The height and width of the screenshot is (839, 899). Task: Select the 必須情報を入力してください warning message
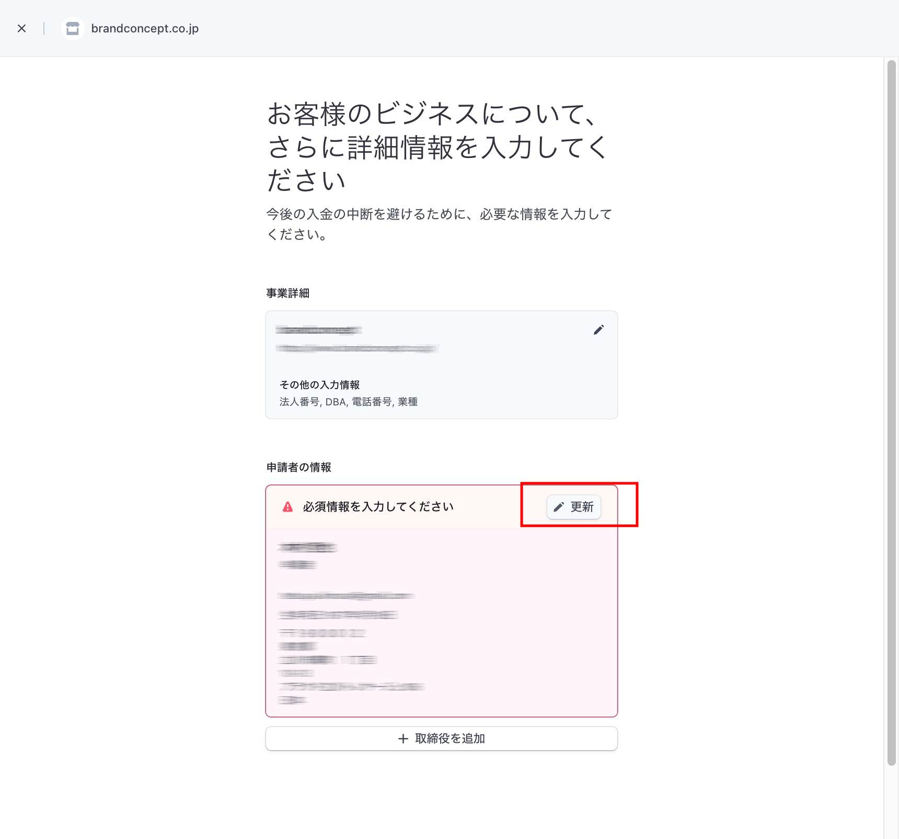(x=378, y=507)
